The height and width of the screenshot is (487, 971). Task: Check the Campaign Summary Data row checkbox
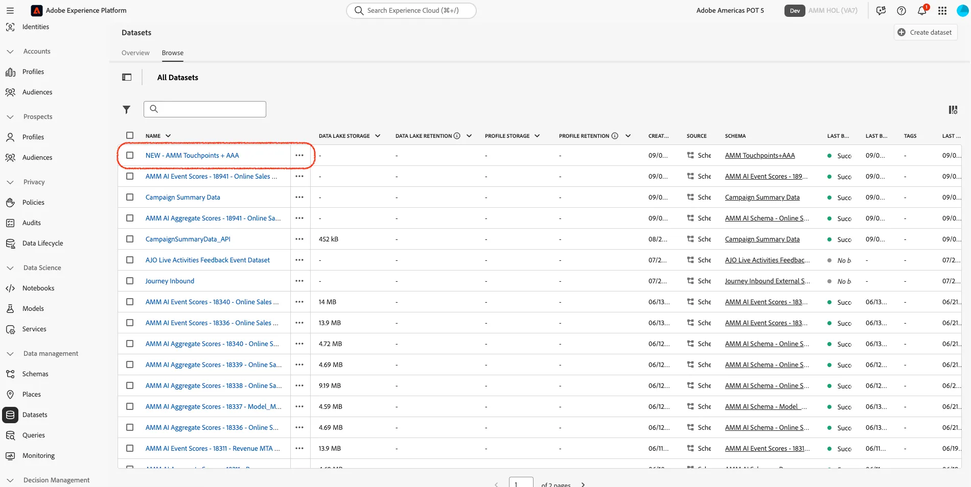point(130,197)
